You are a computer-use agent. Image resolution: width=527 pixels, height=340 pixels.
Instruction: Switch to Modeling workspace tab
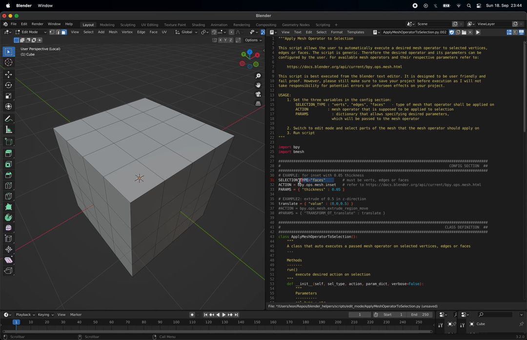(x=107, y=25)
